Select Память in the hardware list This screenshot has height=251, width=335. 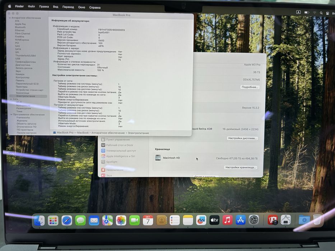coord(20,80)
